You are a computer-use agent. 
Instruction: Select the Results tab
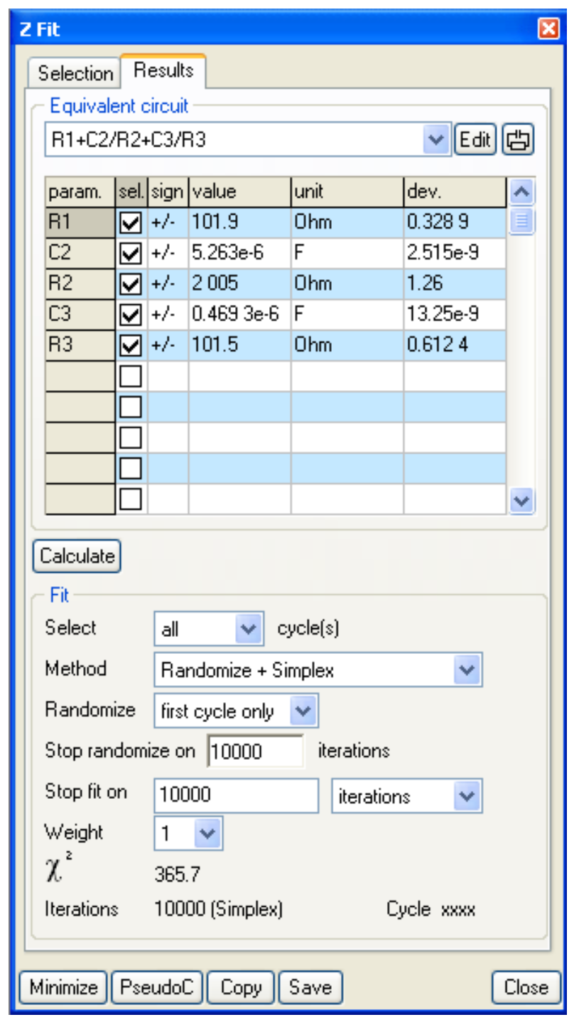point(163,70)
